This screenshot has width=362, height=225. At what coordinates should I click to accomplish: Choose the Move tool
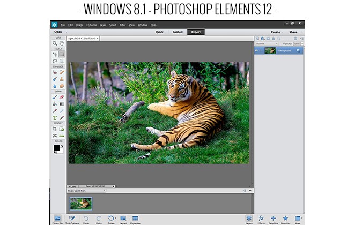(x=55, y=54)
